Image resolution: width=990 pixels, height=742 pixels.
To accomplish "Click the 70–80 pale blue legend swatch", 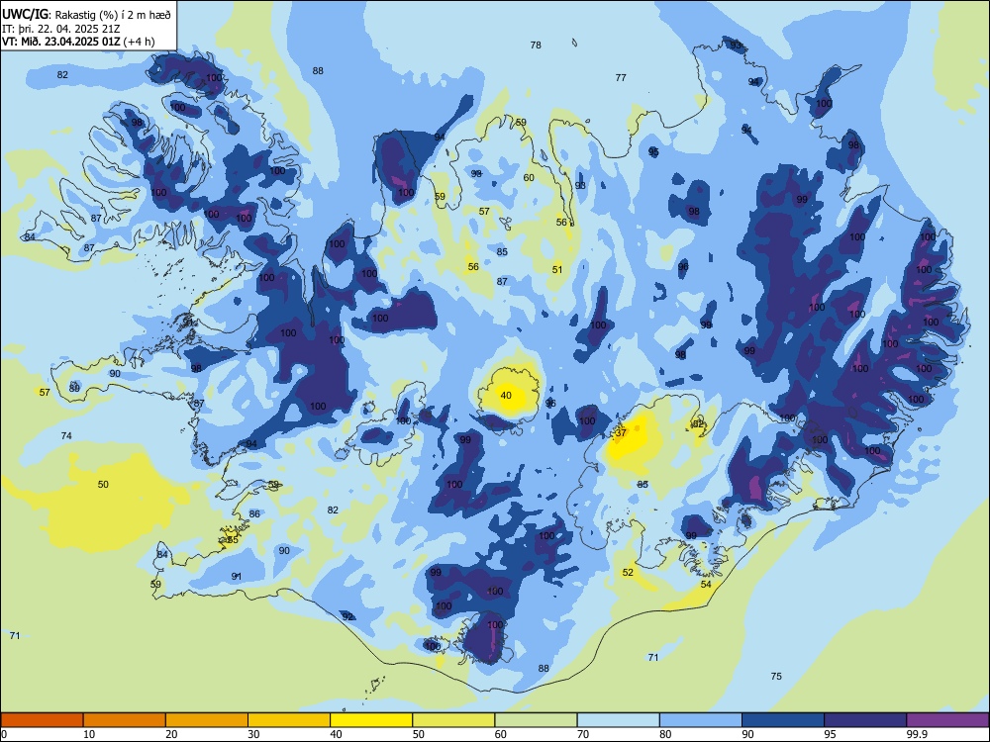I will click(x=618, y=720).
